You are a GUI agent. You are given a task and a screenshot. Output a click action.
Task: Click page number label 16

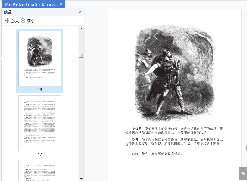click(40, 90)
